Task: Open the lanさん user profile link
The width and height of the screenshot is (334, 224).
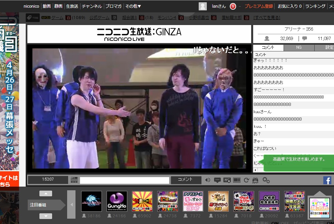Action: point(219,6)
